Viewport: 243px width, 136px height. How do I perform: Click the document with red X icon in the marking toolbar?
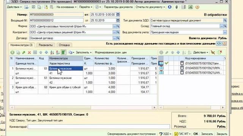click(220, 53)
